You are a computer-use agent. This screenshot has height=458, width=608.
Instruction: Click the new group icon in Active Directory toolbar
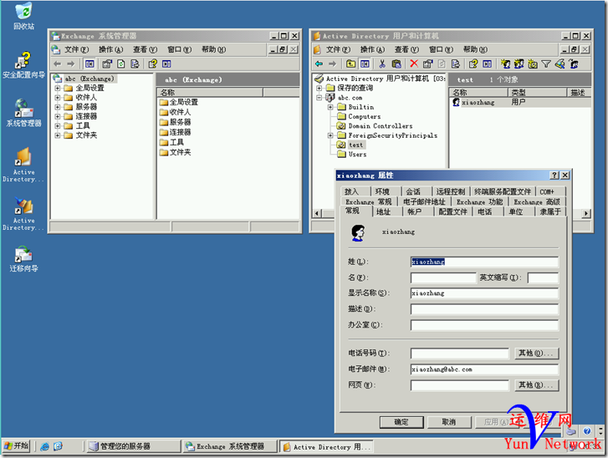[519, 64]
